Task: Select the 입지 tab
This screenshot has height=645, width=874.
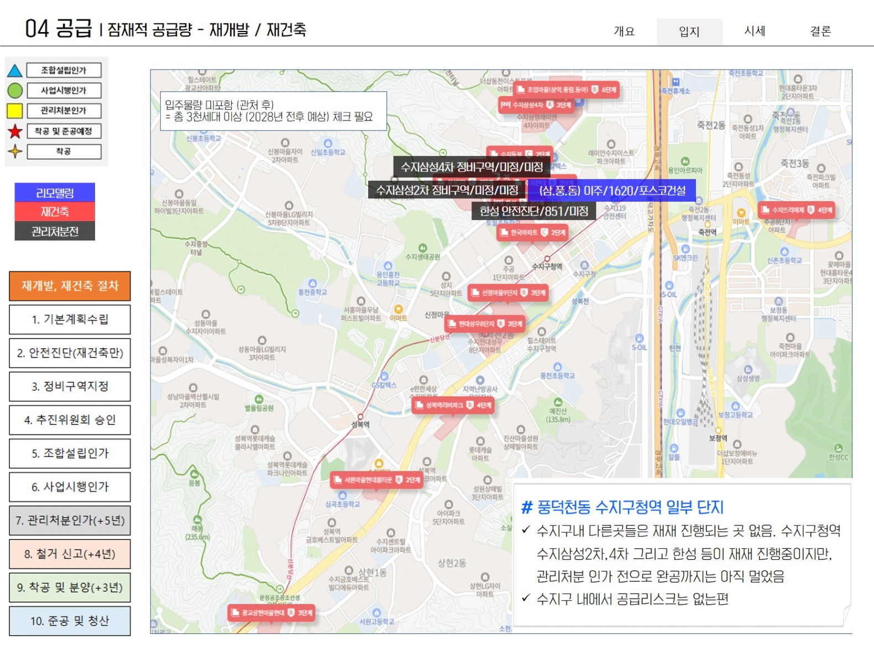Action: pos(689,32)
